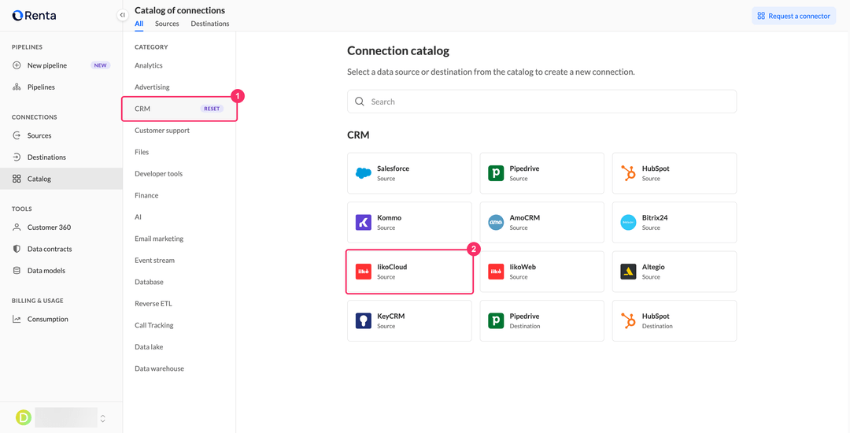850x433 pixels.
Task: Click the Salesforce cloud logo
Action: pyautogui.click(x=363, y=173)
